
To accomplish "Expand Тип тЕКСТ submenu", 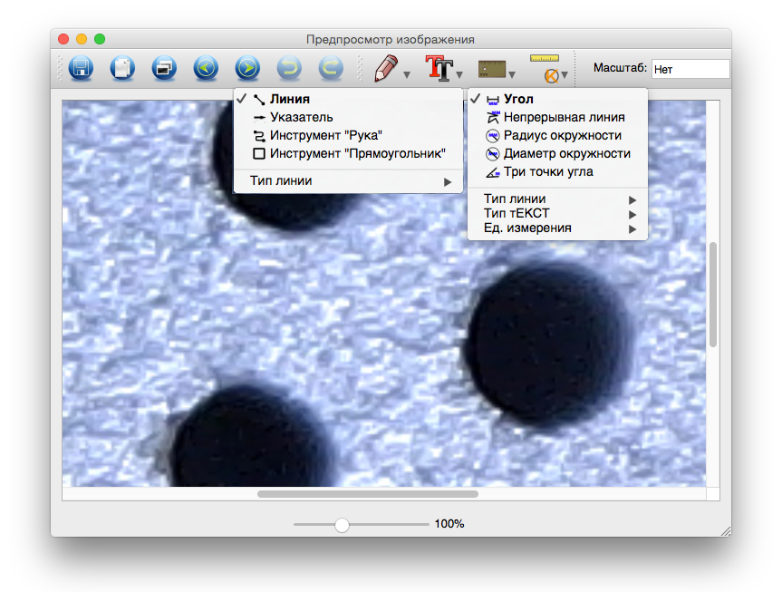I will click(557, 213).
